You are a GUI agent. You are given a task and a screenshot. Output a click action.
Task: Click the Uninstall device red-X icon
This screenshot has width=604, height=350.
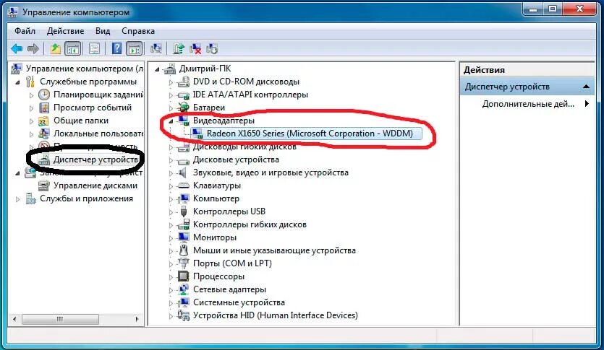pos(195,49)
